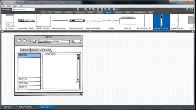196x110 pixels.
Task: Click the Paste clipboard icon
Action: click(98, 9)
